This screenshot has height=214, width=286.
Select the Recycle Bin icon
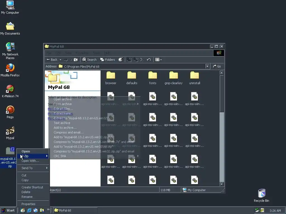pyautogui.click(x=261, y=195)
